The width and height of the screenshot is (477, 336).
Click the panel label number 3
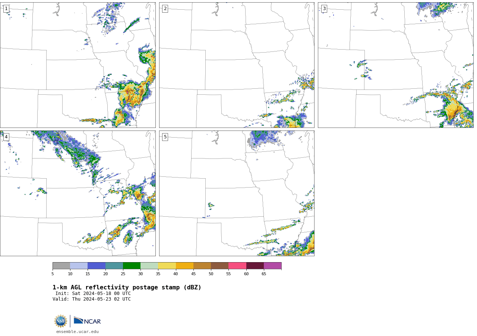324,9
